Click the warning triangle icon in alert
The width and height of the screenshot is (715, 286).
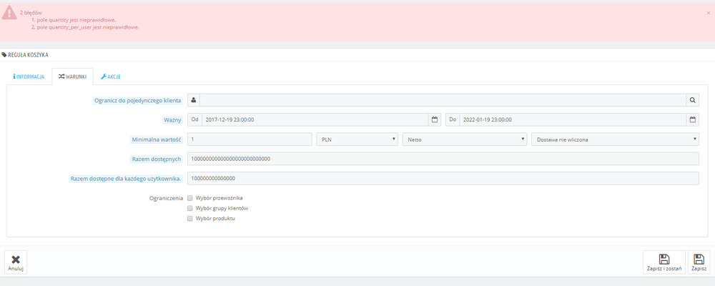[x=9, y=12]
